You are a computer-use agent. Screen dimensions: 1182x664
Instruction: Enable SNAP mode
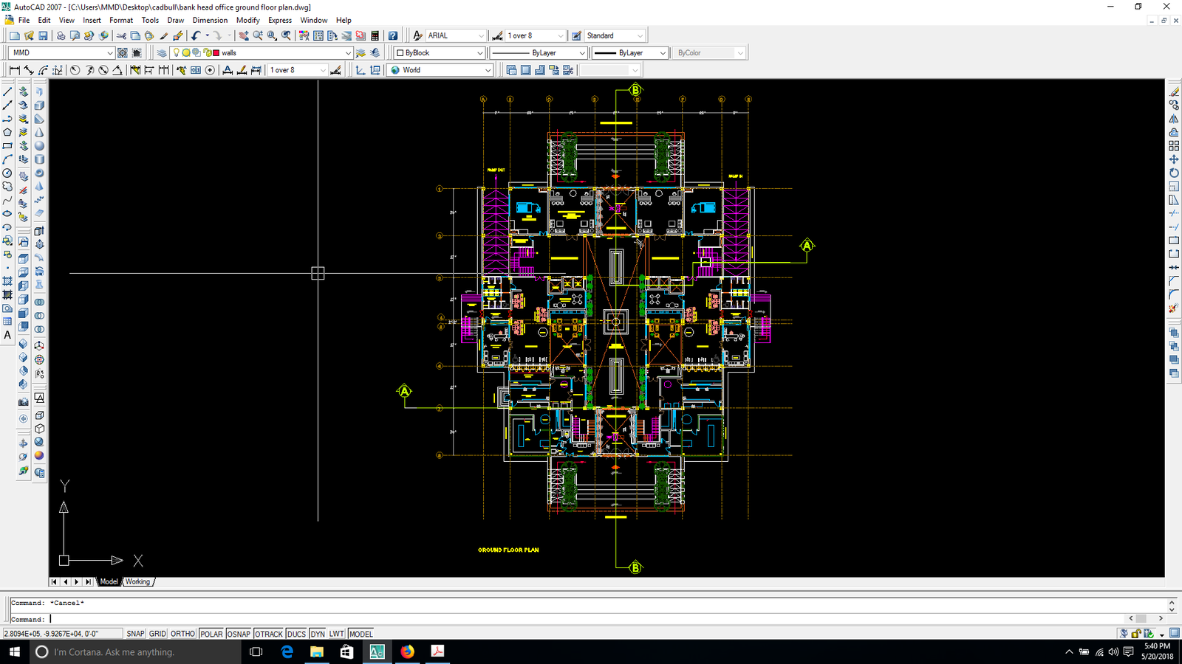click(135, 634)
